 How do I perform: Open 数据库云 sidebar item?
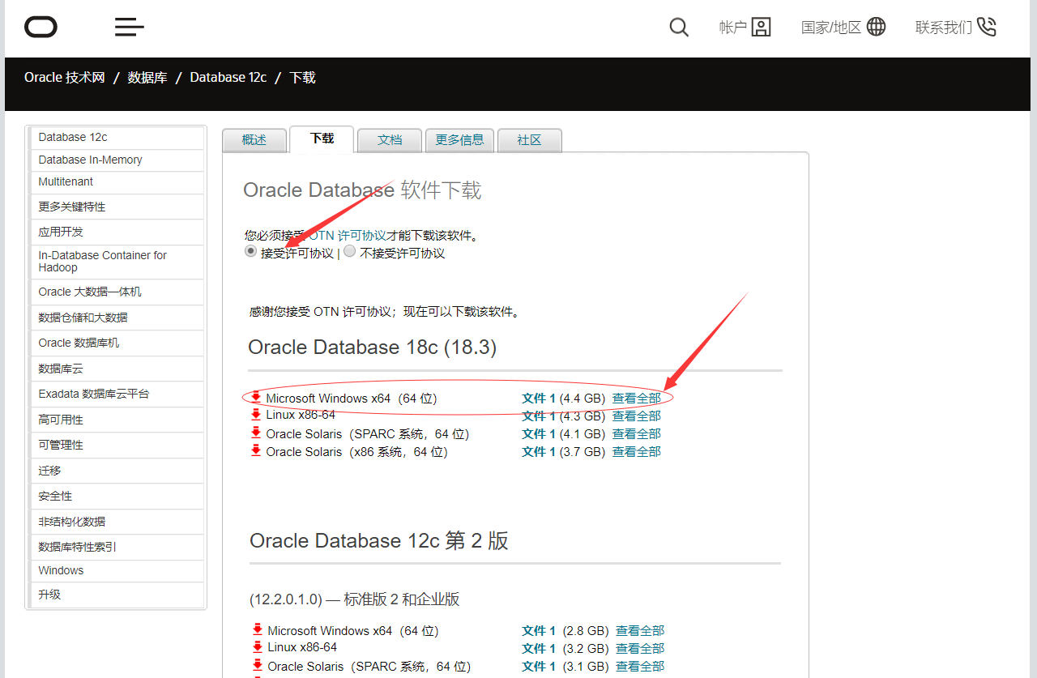click(117, 369)
